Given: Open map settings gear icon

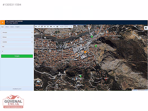Looking at the screenshot, I should click(x=146, y=28).
